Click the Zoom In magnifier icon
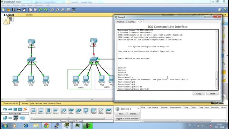This screenshot has height=129, width=229. pyautogui.click(x=52, y=10)
